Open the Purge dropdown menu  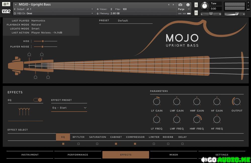184,9
